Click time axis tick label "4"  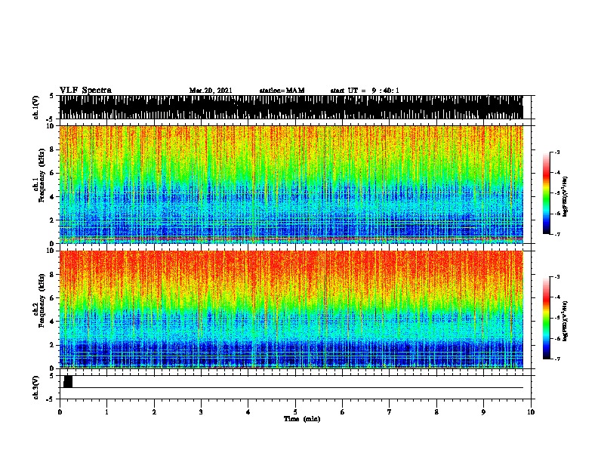[248, 412]
